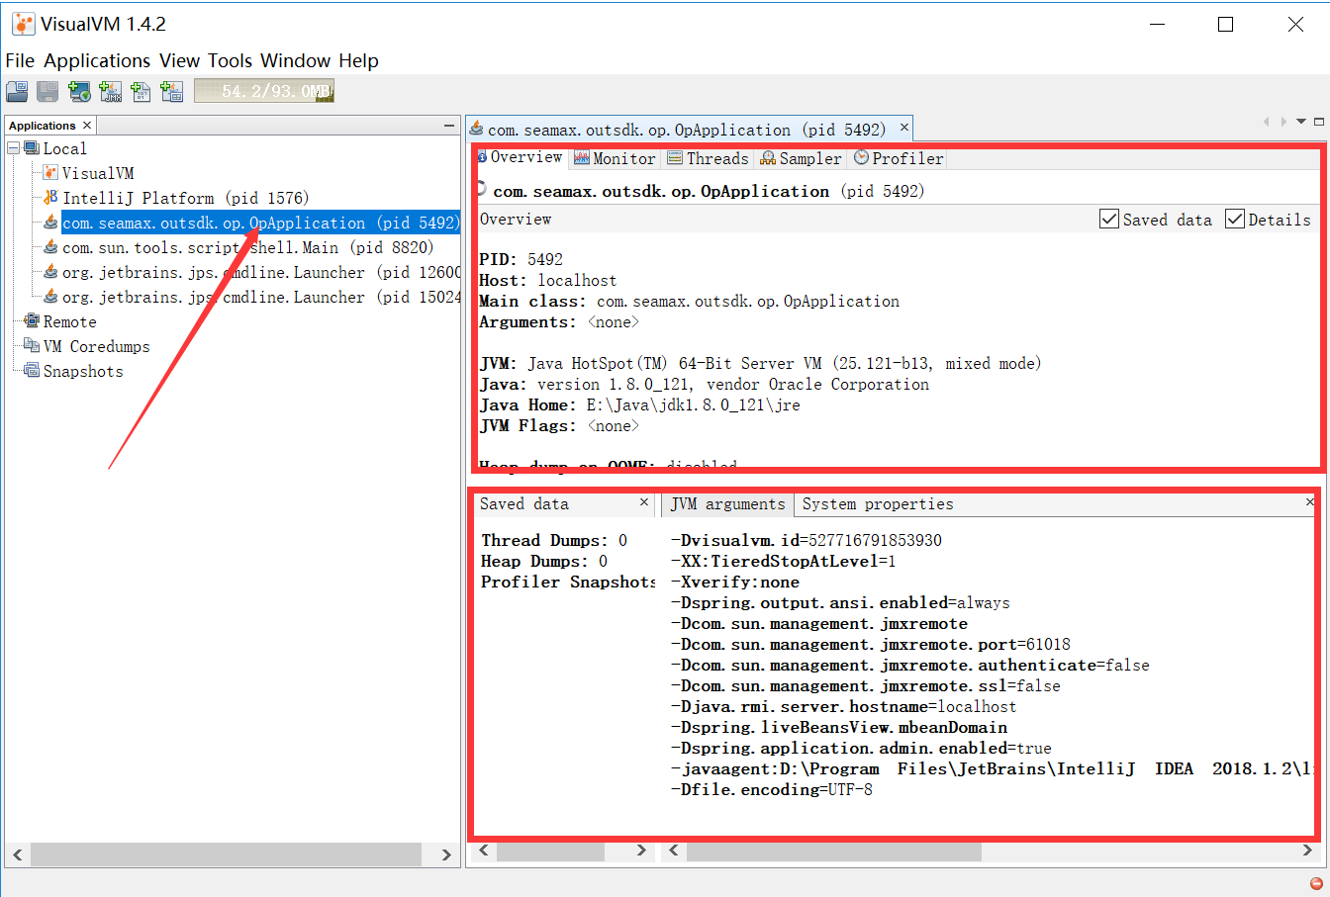Close the Saved data subtab

pyautogui.click(x=645, y=502)
